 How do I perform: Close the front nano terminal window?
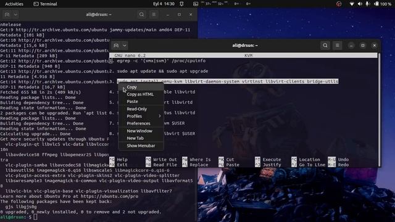tap(375, 46)
